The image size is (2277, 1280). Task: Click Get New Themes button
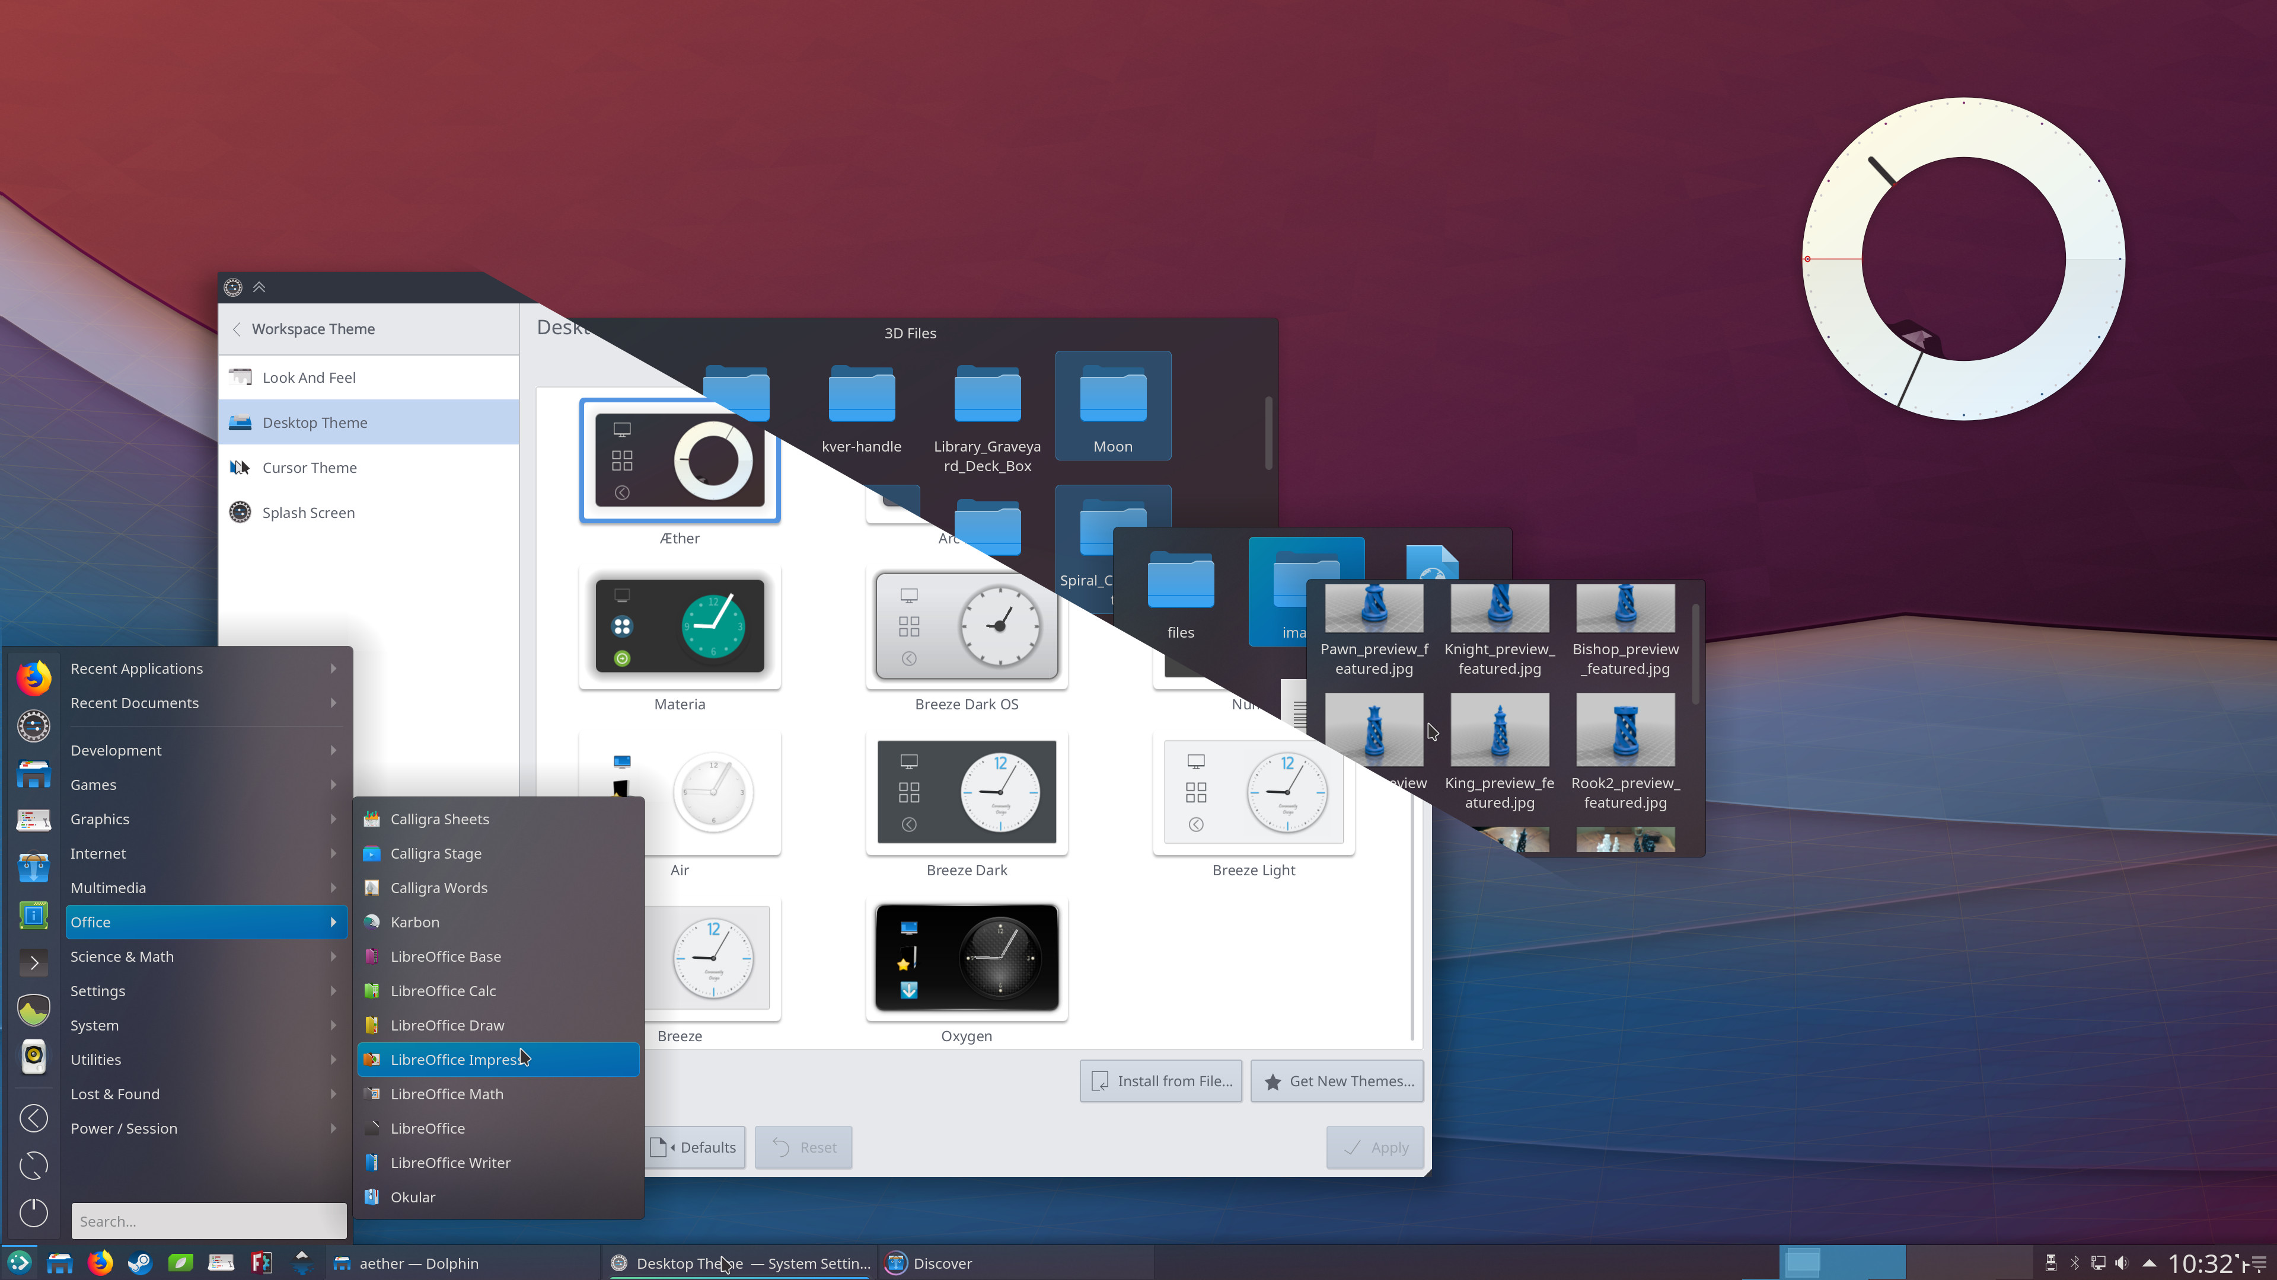[x=1337, y=1081]
